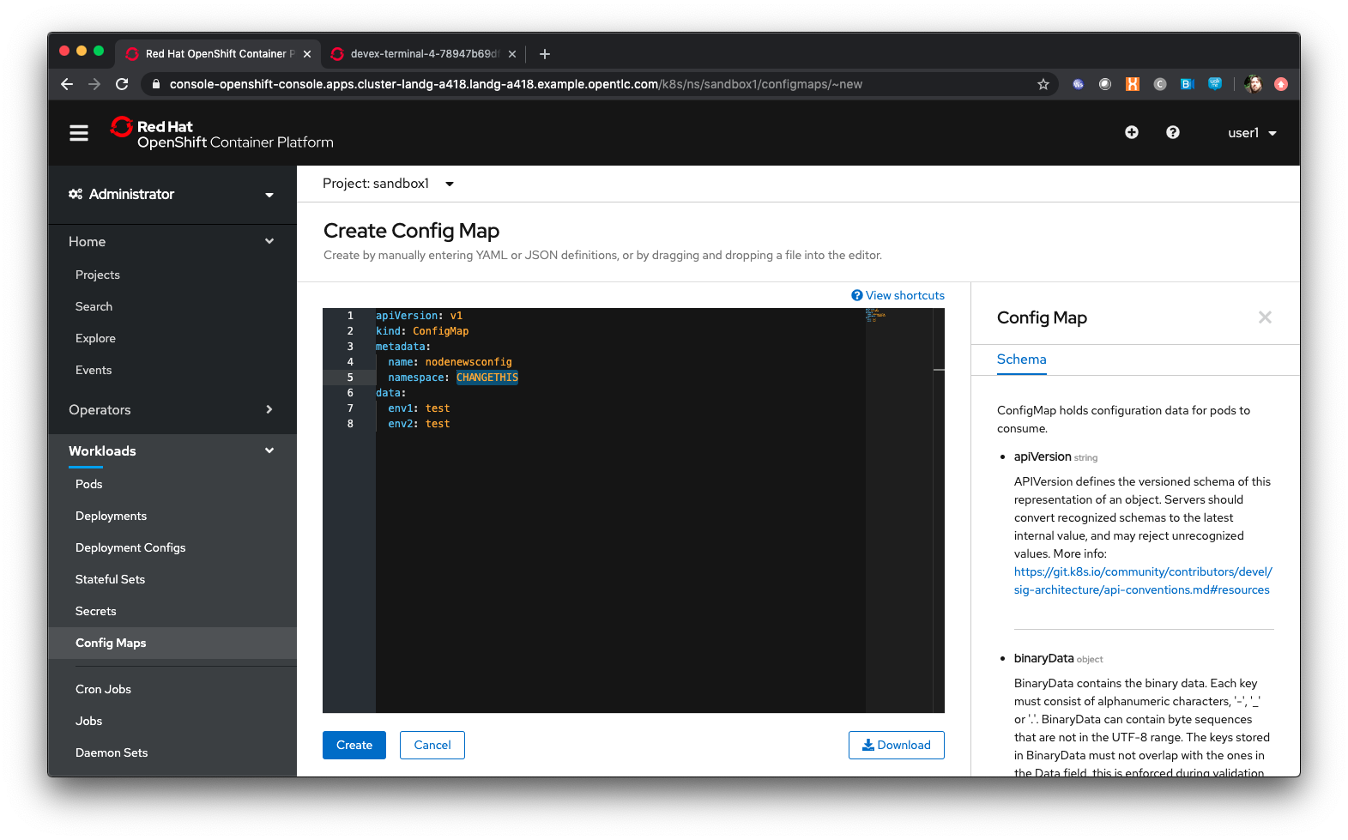The width and height of the screenshot is (1348, 840).
Task: Open Explore in the sidebar
Action: [95, 338]
